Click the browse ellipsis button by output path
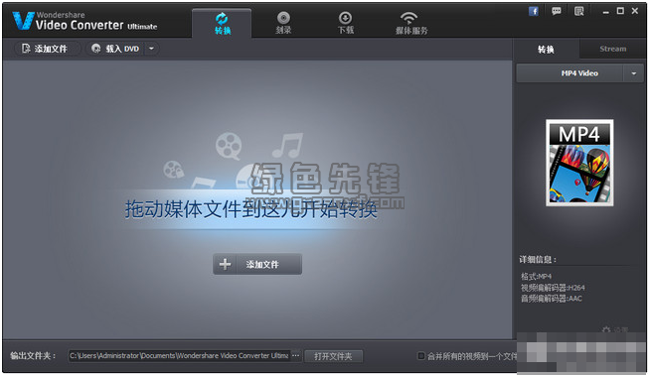Viewport: 650px width, 376px height. (x=295, y=356)
